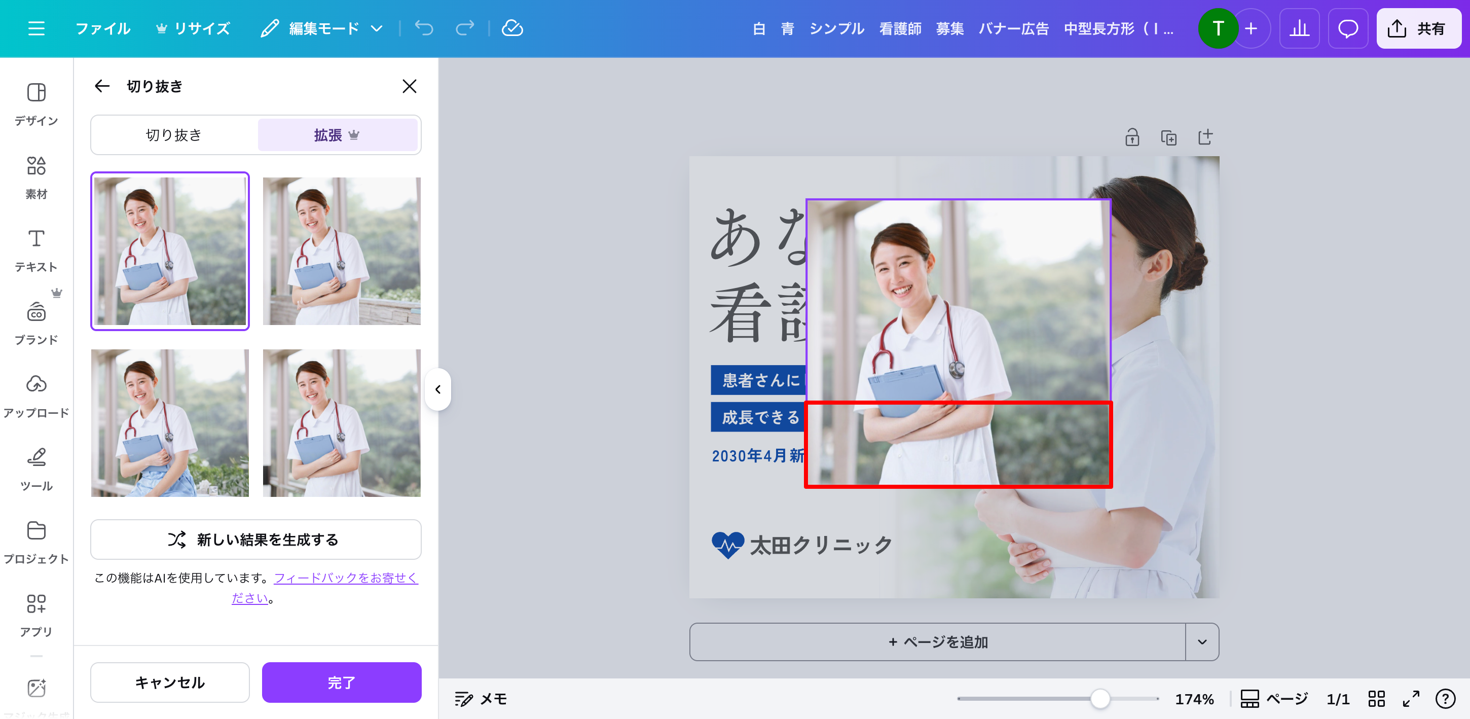The width and height of the screenshot is (1470, 719).
Task: Collapse the side panel with chevron
Action: tap(437, 389)
